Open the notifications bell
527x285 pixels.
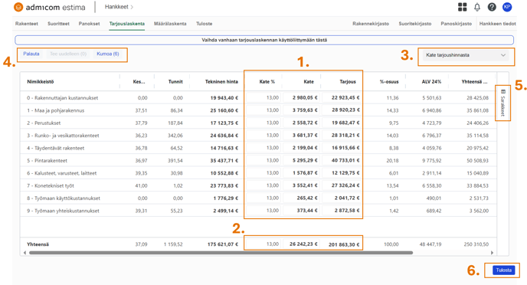(477, 7)
